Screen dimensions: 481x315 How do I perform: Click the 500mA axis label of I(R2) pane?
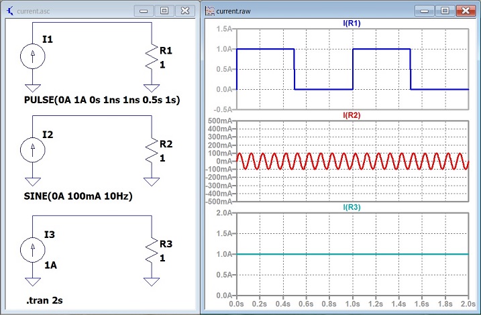click(x=220, y=121)
